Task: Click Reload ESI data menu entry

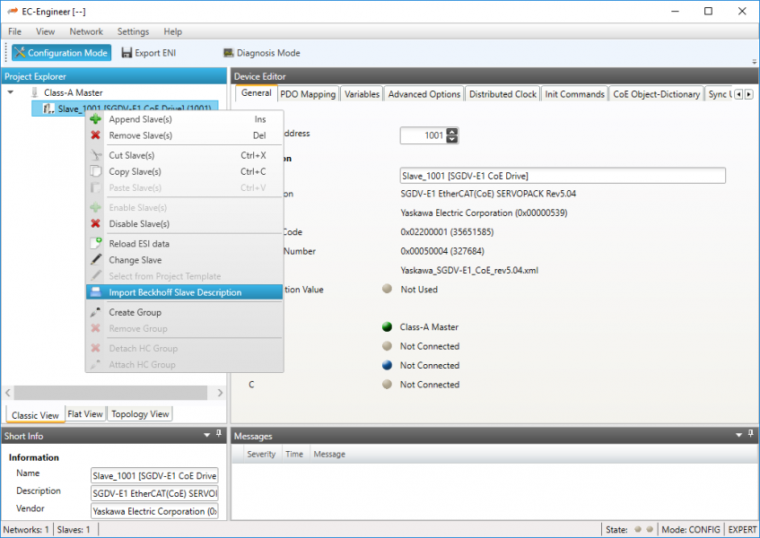Action: click(139, 243)
